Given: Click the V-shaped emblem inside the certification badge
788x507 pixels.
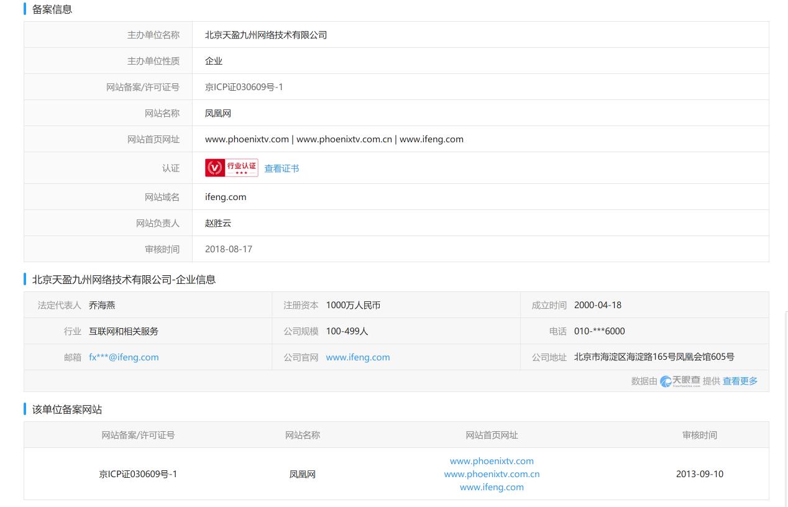Looking at the screenshot, I should (x=216, y=167).
